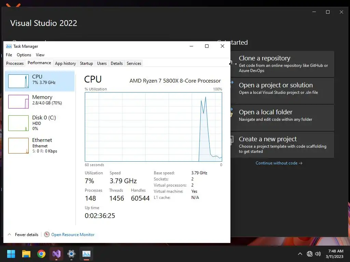Minimize the Task Manager window
This screenshot has width=350, height=262.
(x=191, y=46)
